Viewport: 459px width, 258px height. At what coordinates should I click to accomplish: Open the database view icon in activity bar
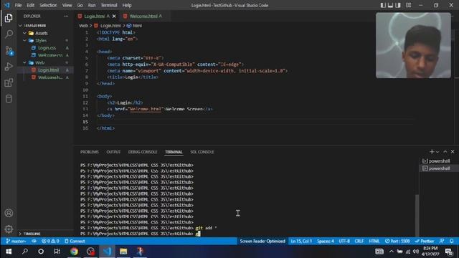[x=9, y=99]
